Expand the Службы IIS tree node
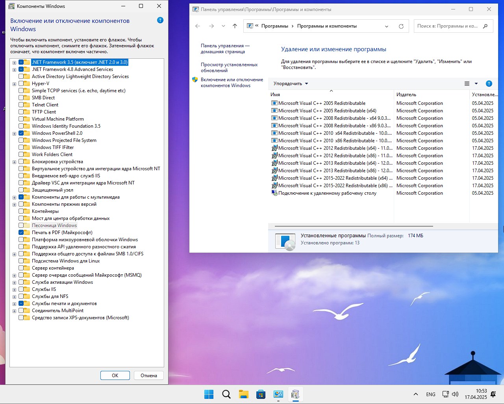Screen dimensions: 504x404 pos(14,290)
